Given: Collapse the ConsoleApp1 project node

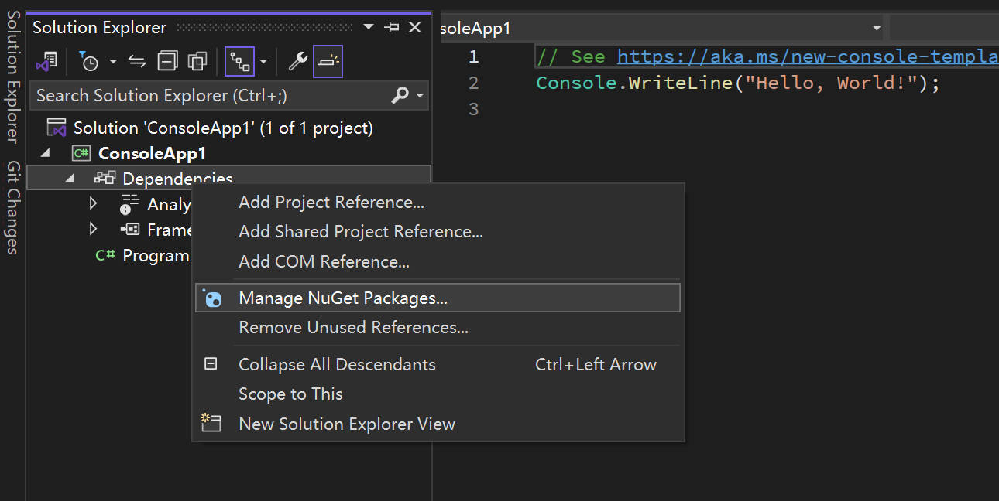Looking at the screenshot, I should coord(45,153).
